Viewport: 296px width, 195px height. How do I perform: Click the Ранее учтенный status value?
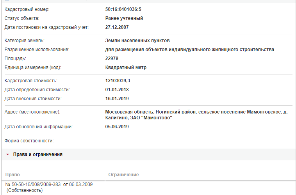point(124,18)
